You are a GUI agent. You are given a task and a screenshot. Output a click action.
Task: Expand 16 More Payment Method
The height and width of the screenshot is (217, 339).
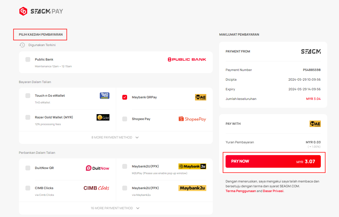pyautogui.click(x=115, y=208)
